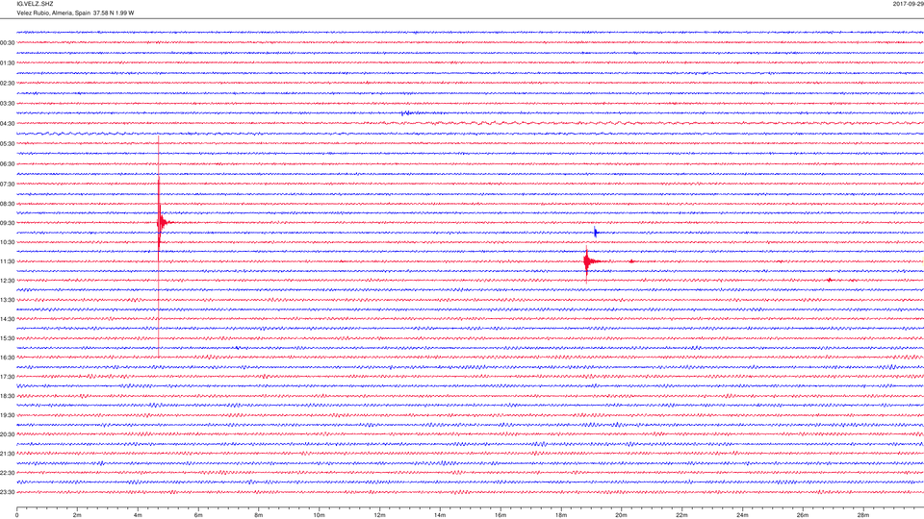The height and width of the screenshot is (519, 924).
Task: Select the 03:30 time label
Action: pyautogui.click(x=8, y=104)
